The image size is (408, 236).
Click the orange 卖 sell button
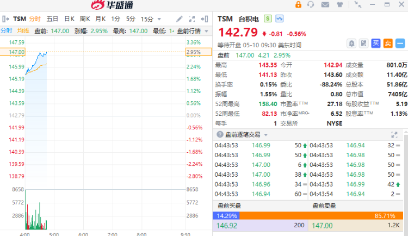pyautogui.click(x=387, y=43)
